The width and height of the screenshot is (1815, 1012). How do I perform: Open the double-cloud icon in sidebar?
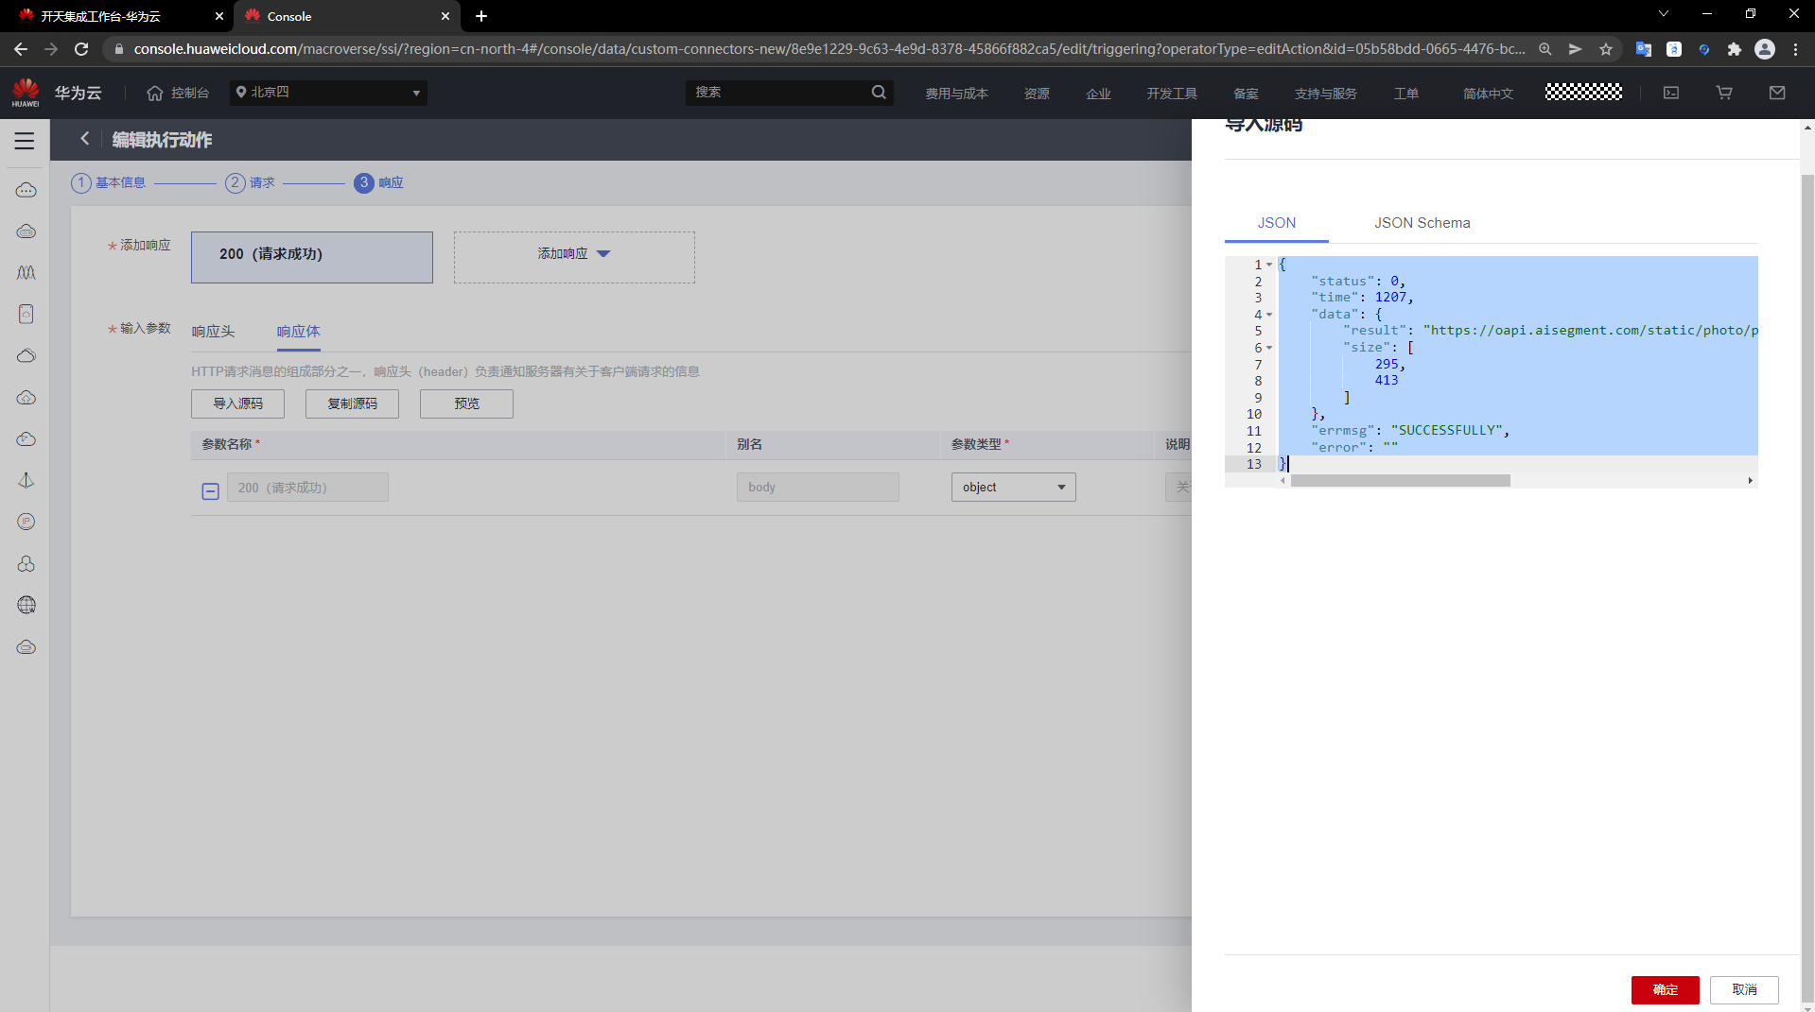(26, 356)
